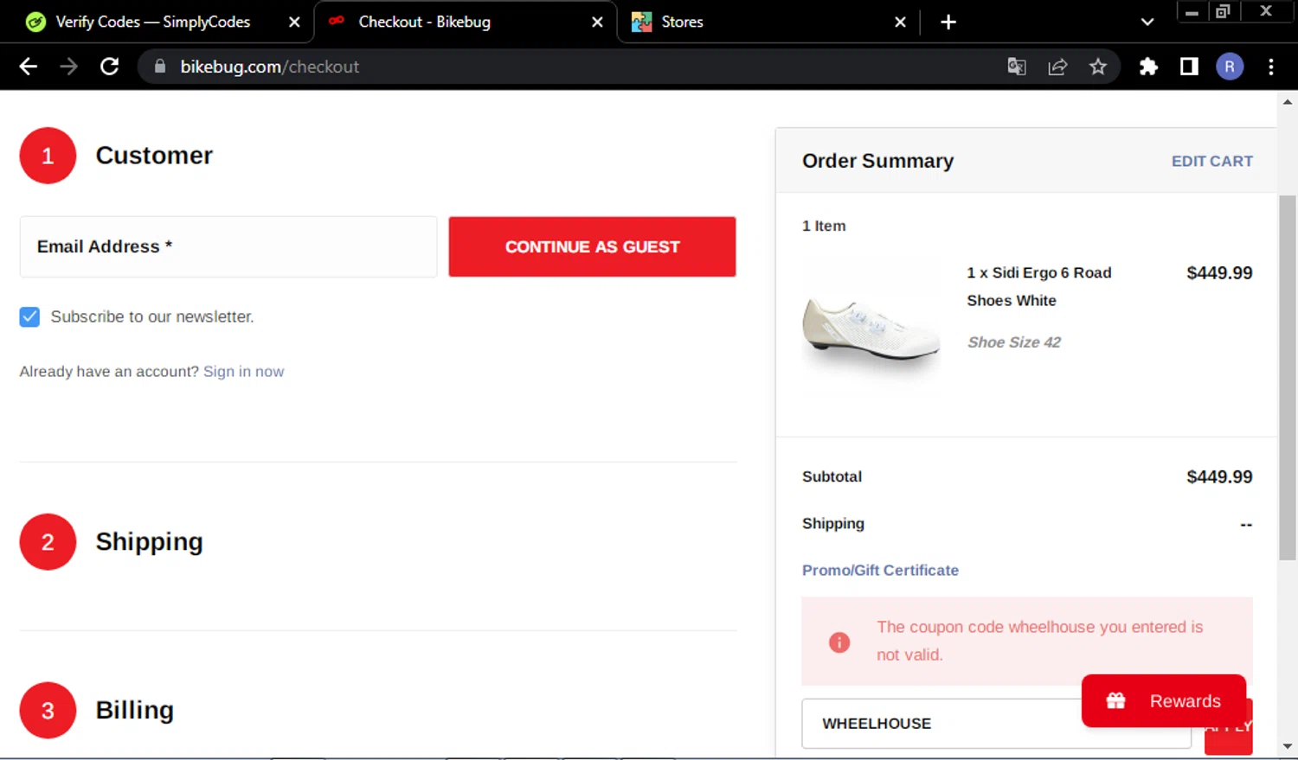Close the Checkout Bikebug tab
This screenshot has height=760, width=1298.
(597, 22)
